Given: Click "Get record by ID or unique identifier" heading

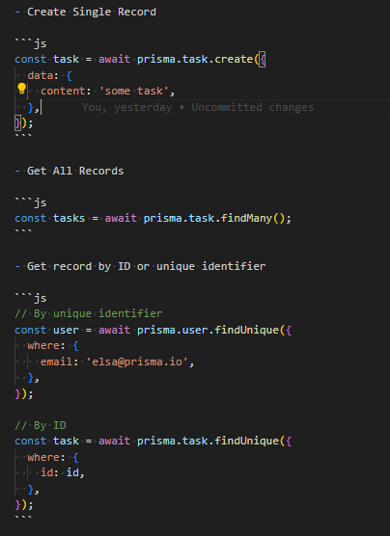Looking at the screenshot, I should point(146,266).
